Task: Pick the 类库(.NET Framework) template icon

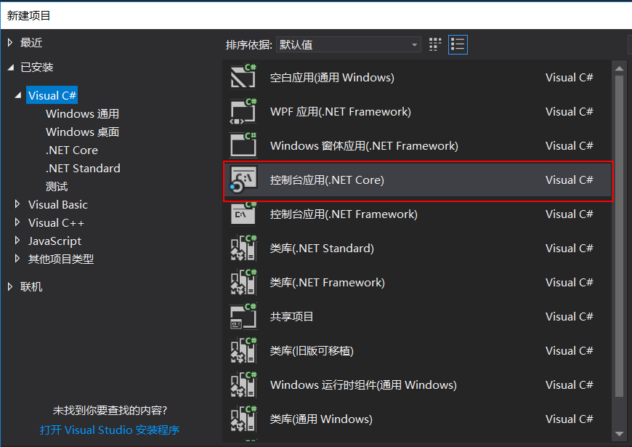Action: (243, 282)
